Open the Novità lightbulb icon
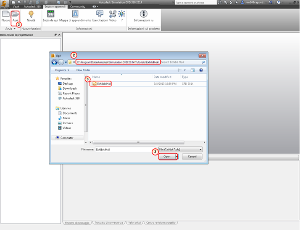Screen dimensions: 300x230 (x=31, y=14)
